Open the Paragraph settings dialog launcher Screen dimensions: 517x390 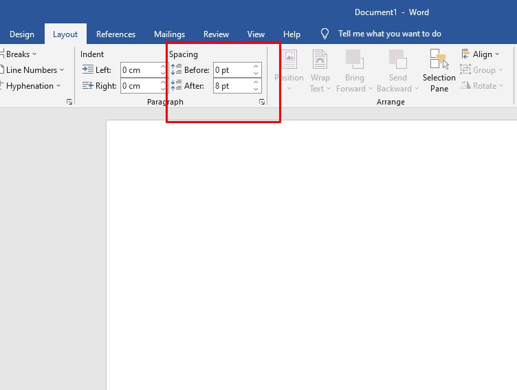(262, 102)
